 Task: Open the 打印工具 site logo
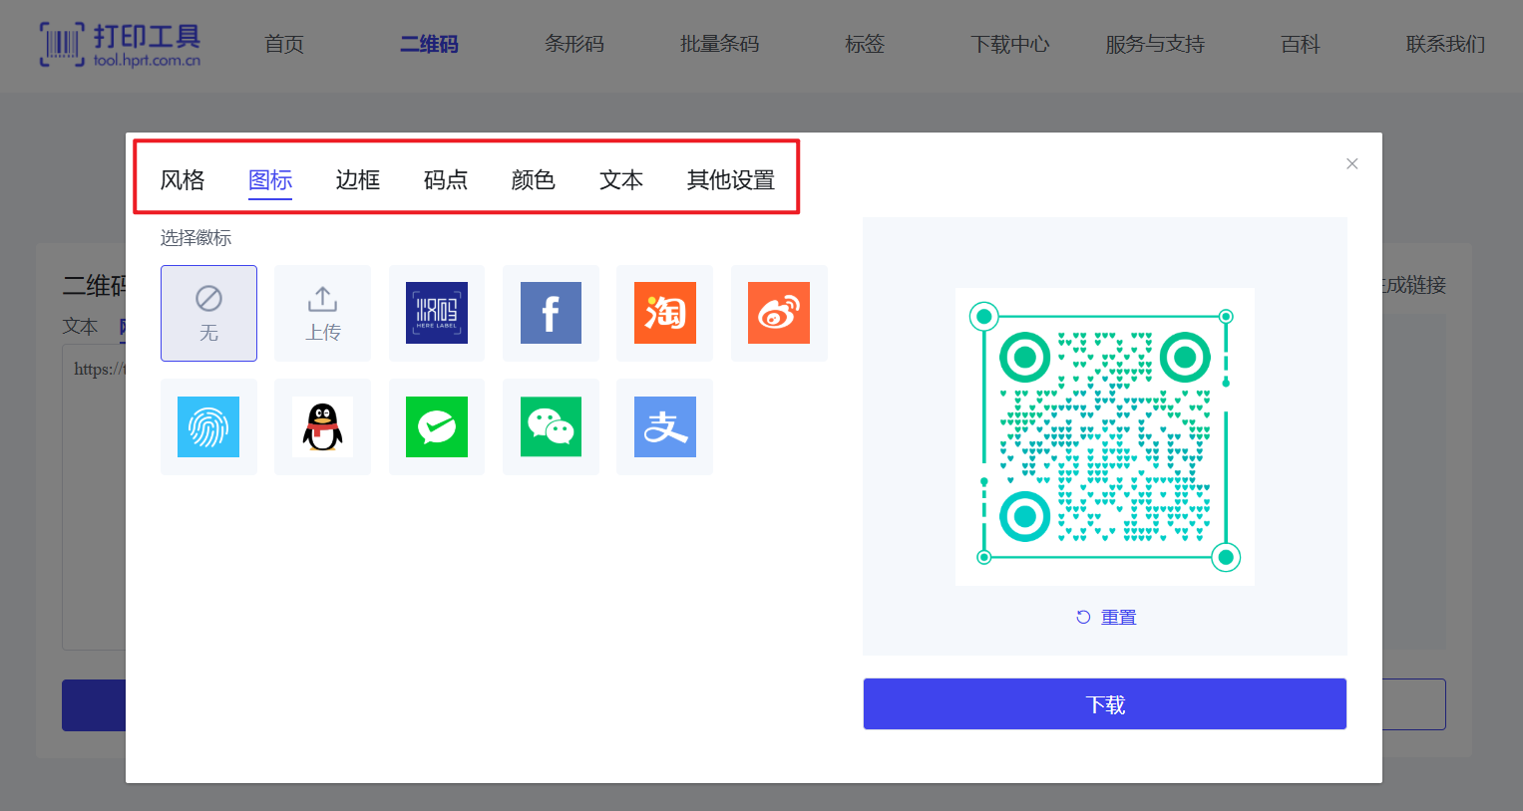[x=121, y=45]
